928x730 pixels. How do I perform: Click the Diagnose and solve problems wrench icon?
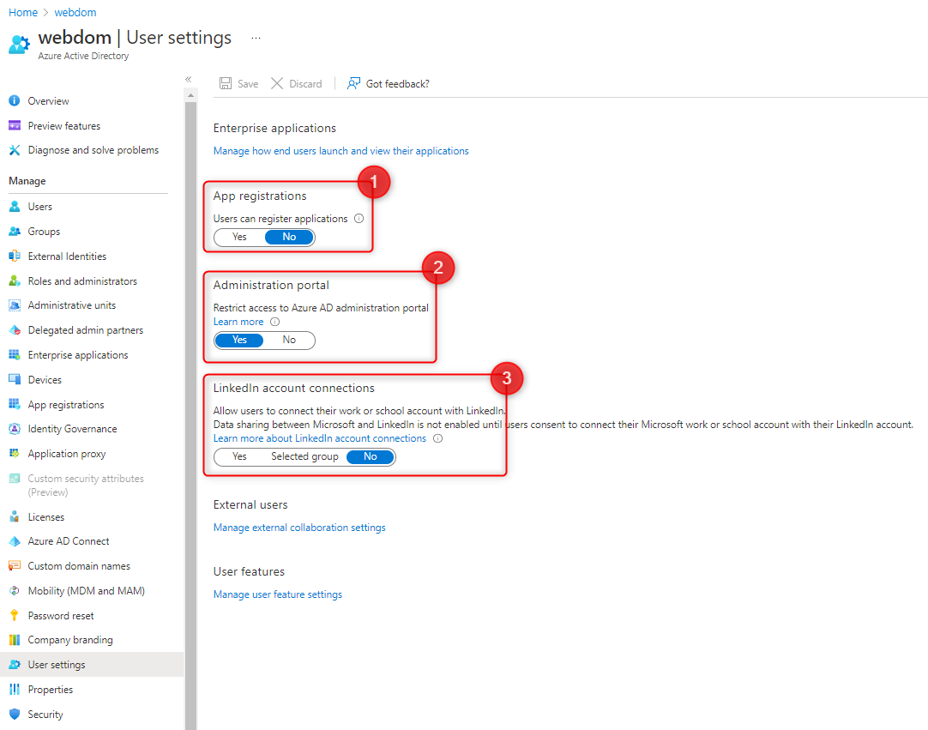[x=15, y=150]
